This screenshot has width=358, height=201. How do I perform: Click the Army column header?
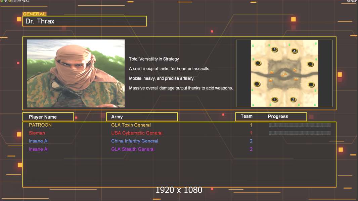coord(142,117)
